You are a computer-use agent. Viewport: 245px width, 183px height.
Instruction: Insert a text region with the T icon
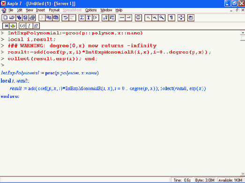point(89,18)
